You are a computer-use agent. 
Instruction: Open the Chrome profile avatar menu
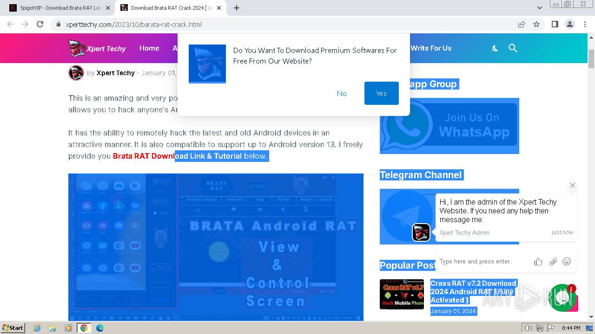569,24
